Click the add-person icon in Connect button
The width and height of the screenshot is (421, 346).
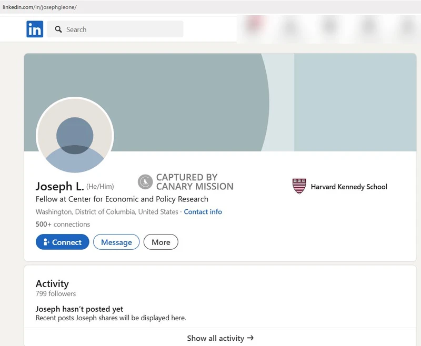point(46,242)
